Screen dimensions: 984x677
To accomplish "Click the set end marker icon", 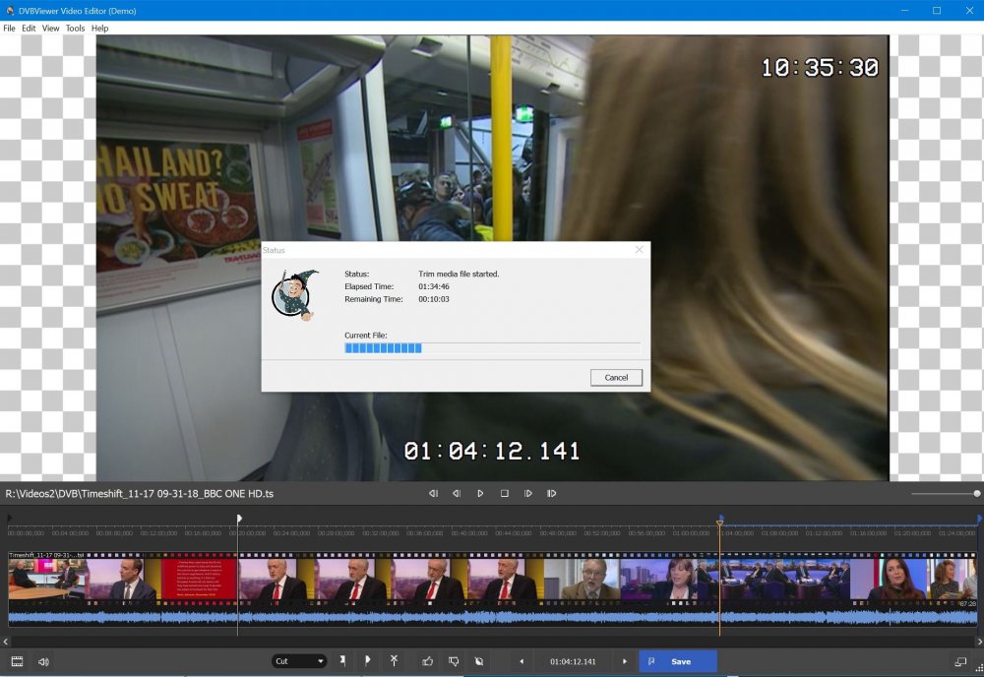I will [x=367, y=661].
